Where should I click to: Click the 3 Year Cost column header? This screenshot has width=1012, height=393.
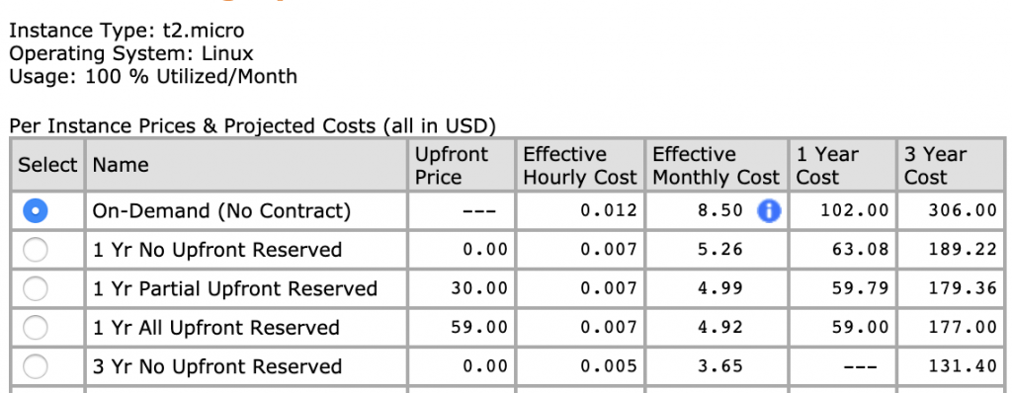click(x=952, y=165)
